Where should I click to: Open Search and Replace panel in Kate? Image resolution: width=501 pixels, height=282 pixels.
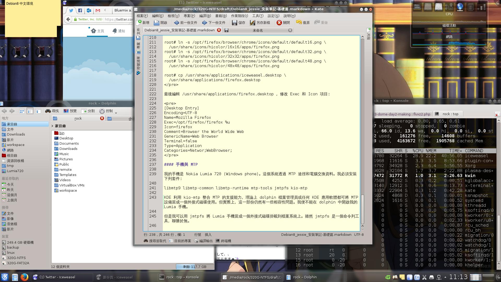(155, 241)
